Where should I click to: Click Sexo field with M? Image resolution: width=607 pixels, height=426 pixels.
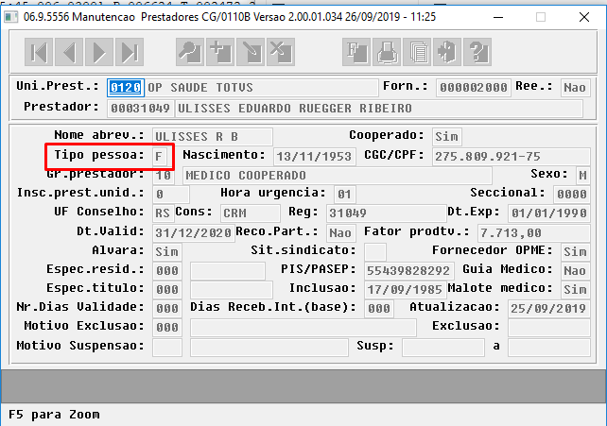(583, 176)
